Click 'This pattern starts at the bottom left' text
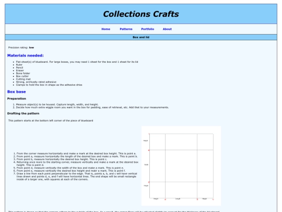Screen dimensions: 282x212 pyautogui.click(x=51, y=120)
